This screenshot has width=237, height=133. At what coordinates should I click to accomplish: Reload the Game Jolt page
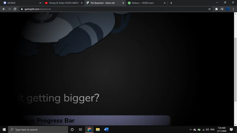(15, 9)
